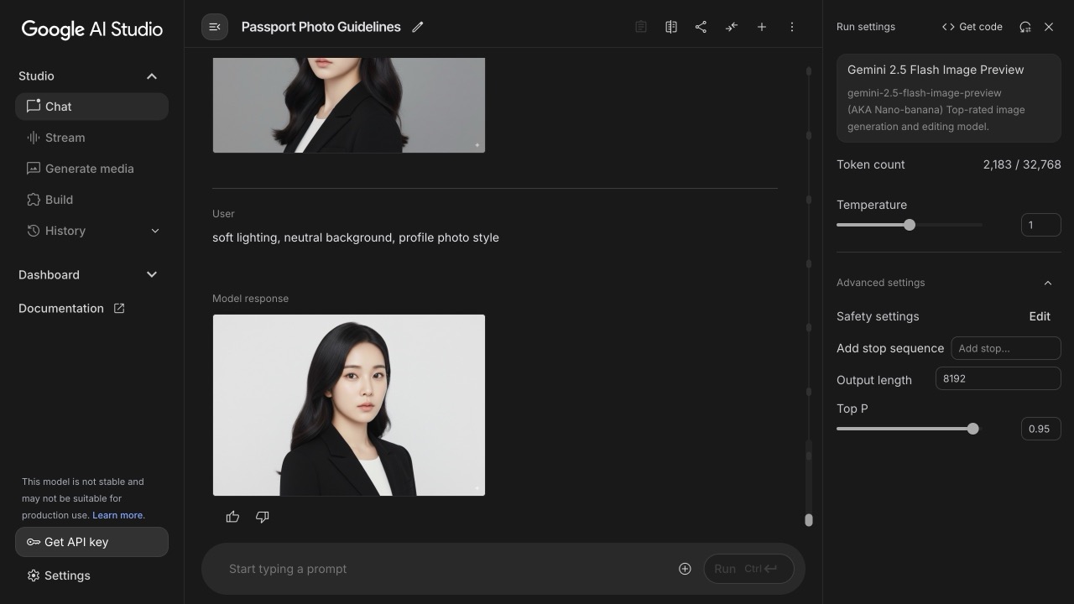Open the Build section in the sidebar

91,200
